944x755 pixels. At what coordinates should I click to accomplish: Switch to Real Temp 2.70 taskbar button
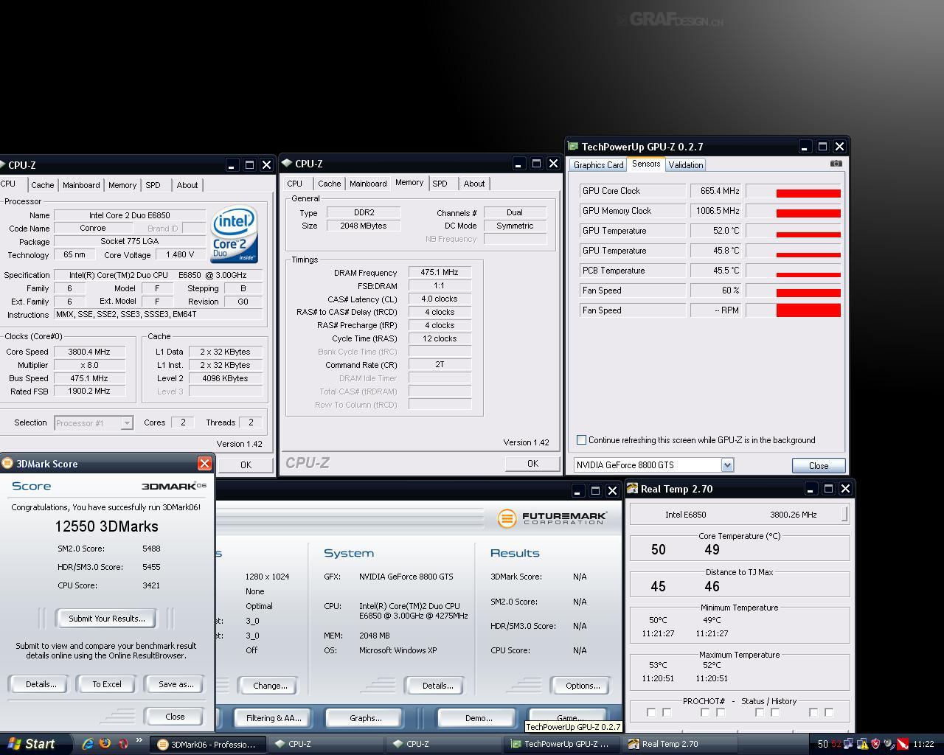point(678,744)
